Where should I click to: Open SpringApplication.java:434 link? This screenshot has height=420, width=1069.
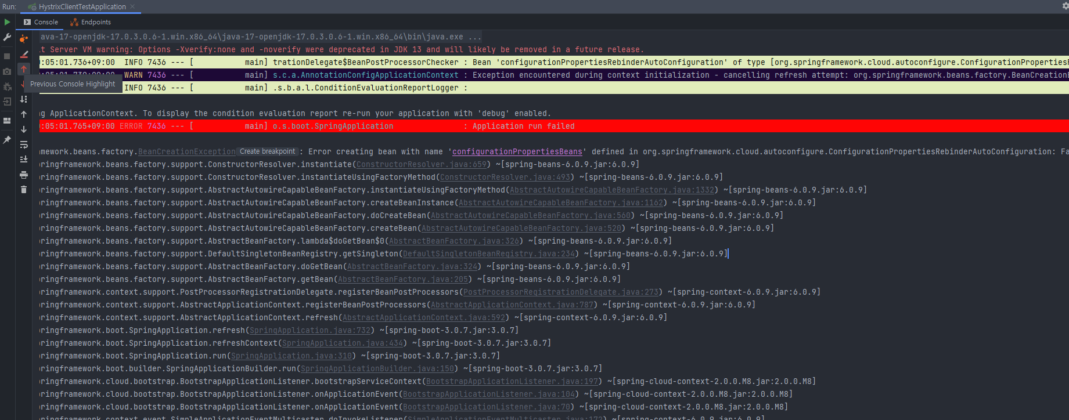[x=343, y=343]
